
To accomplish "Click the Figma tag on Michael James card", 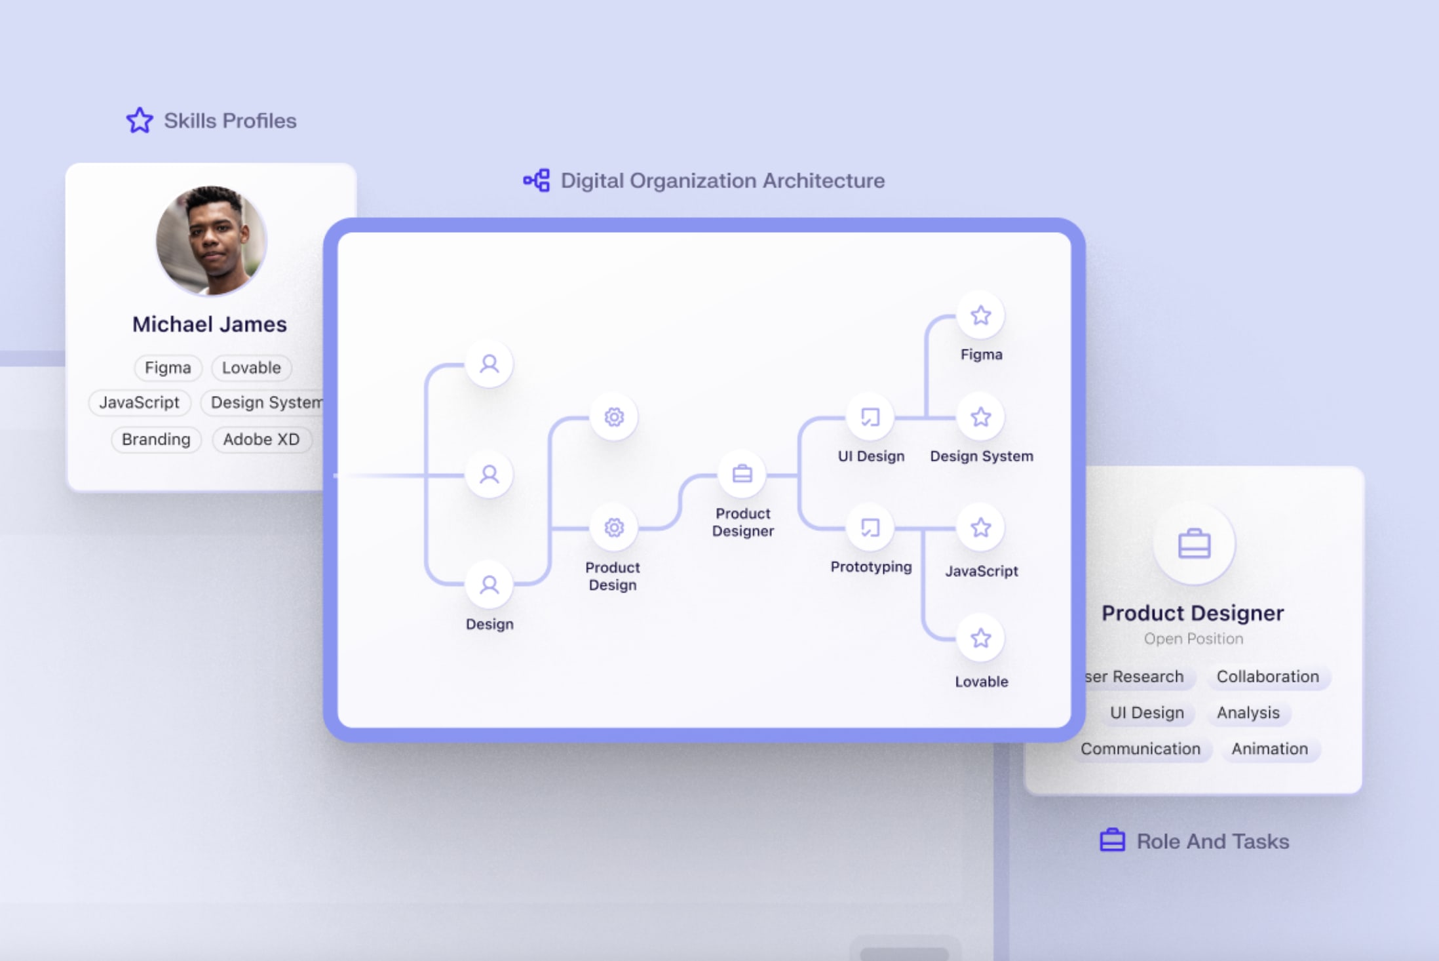I will [168, 368].
